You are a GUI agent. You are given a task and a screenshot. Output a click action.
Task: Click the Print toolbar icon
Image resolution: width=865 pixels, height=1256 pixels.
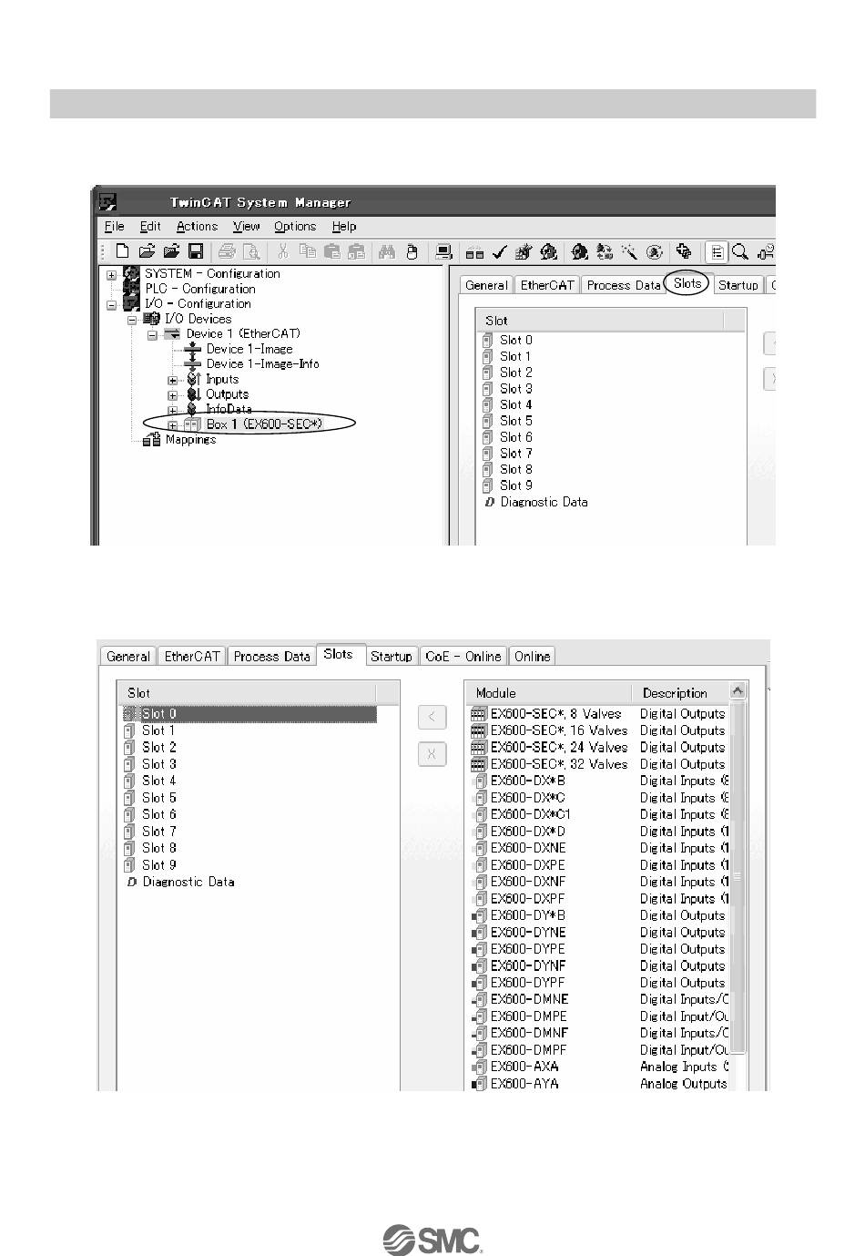click(x=227, y=251)
